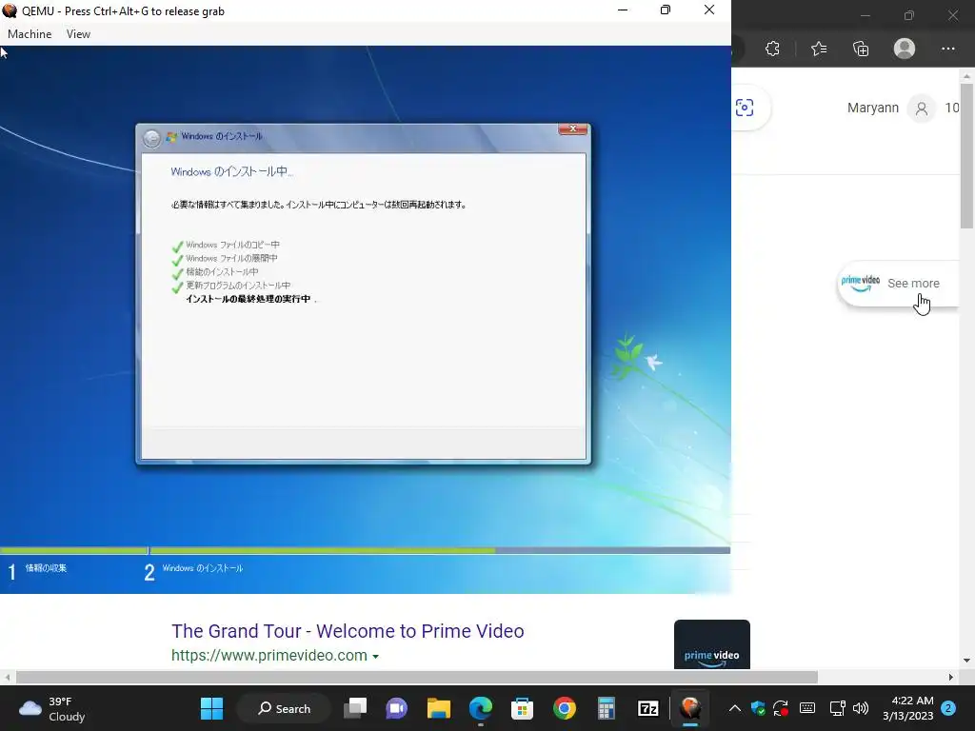Open Google Chrome from taskbar
The image size is (975, 731).
pos(564,708)
